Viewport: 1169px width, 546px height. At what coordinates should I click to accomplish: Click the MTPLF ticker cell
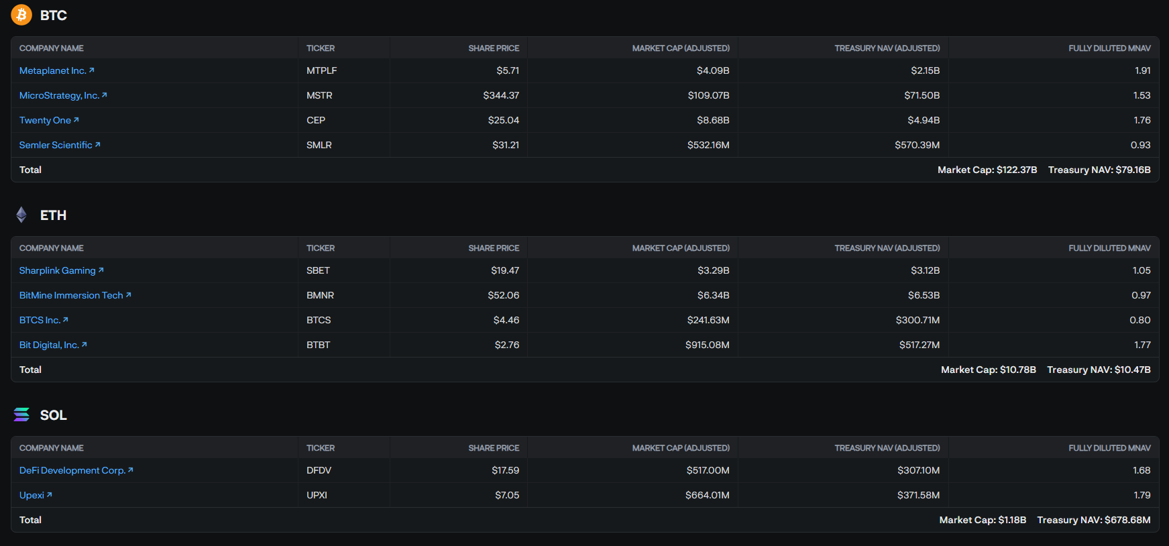pos(322,70)
